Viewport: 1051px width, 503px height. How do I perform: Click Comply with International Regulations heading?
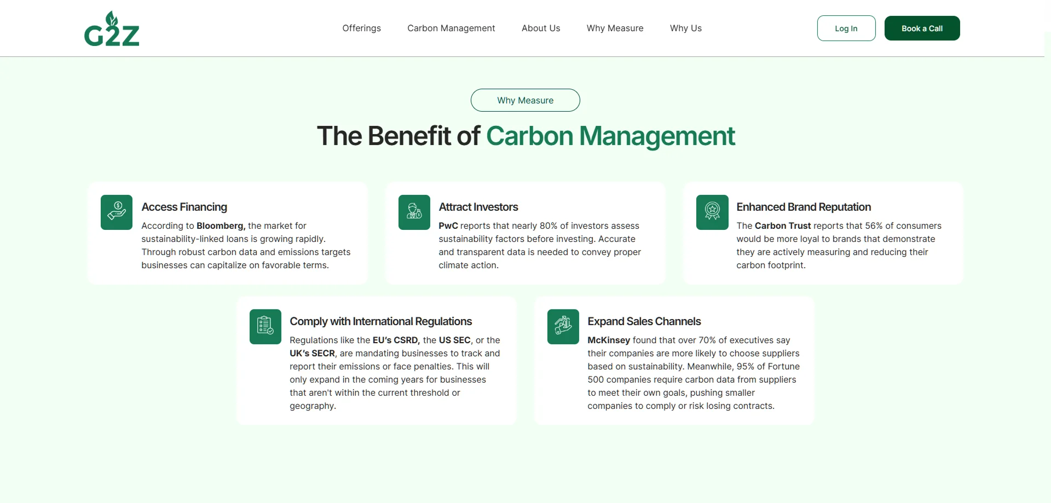point(380,321)
